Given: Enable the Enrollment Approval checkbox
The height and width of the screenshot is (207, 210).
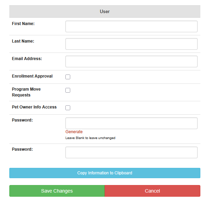Looking at the screenshot, I should point(68,77).
